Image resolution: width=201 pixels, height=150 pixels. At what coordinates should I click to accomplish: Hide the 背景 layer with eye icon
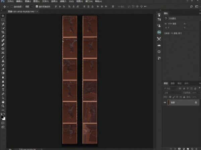click(x=165, y=103)
